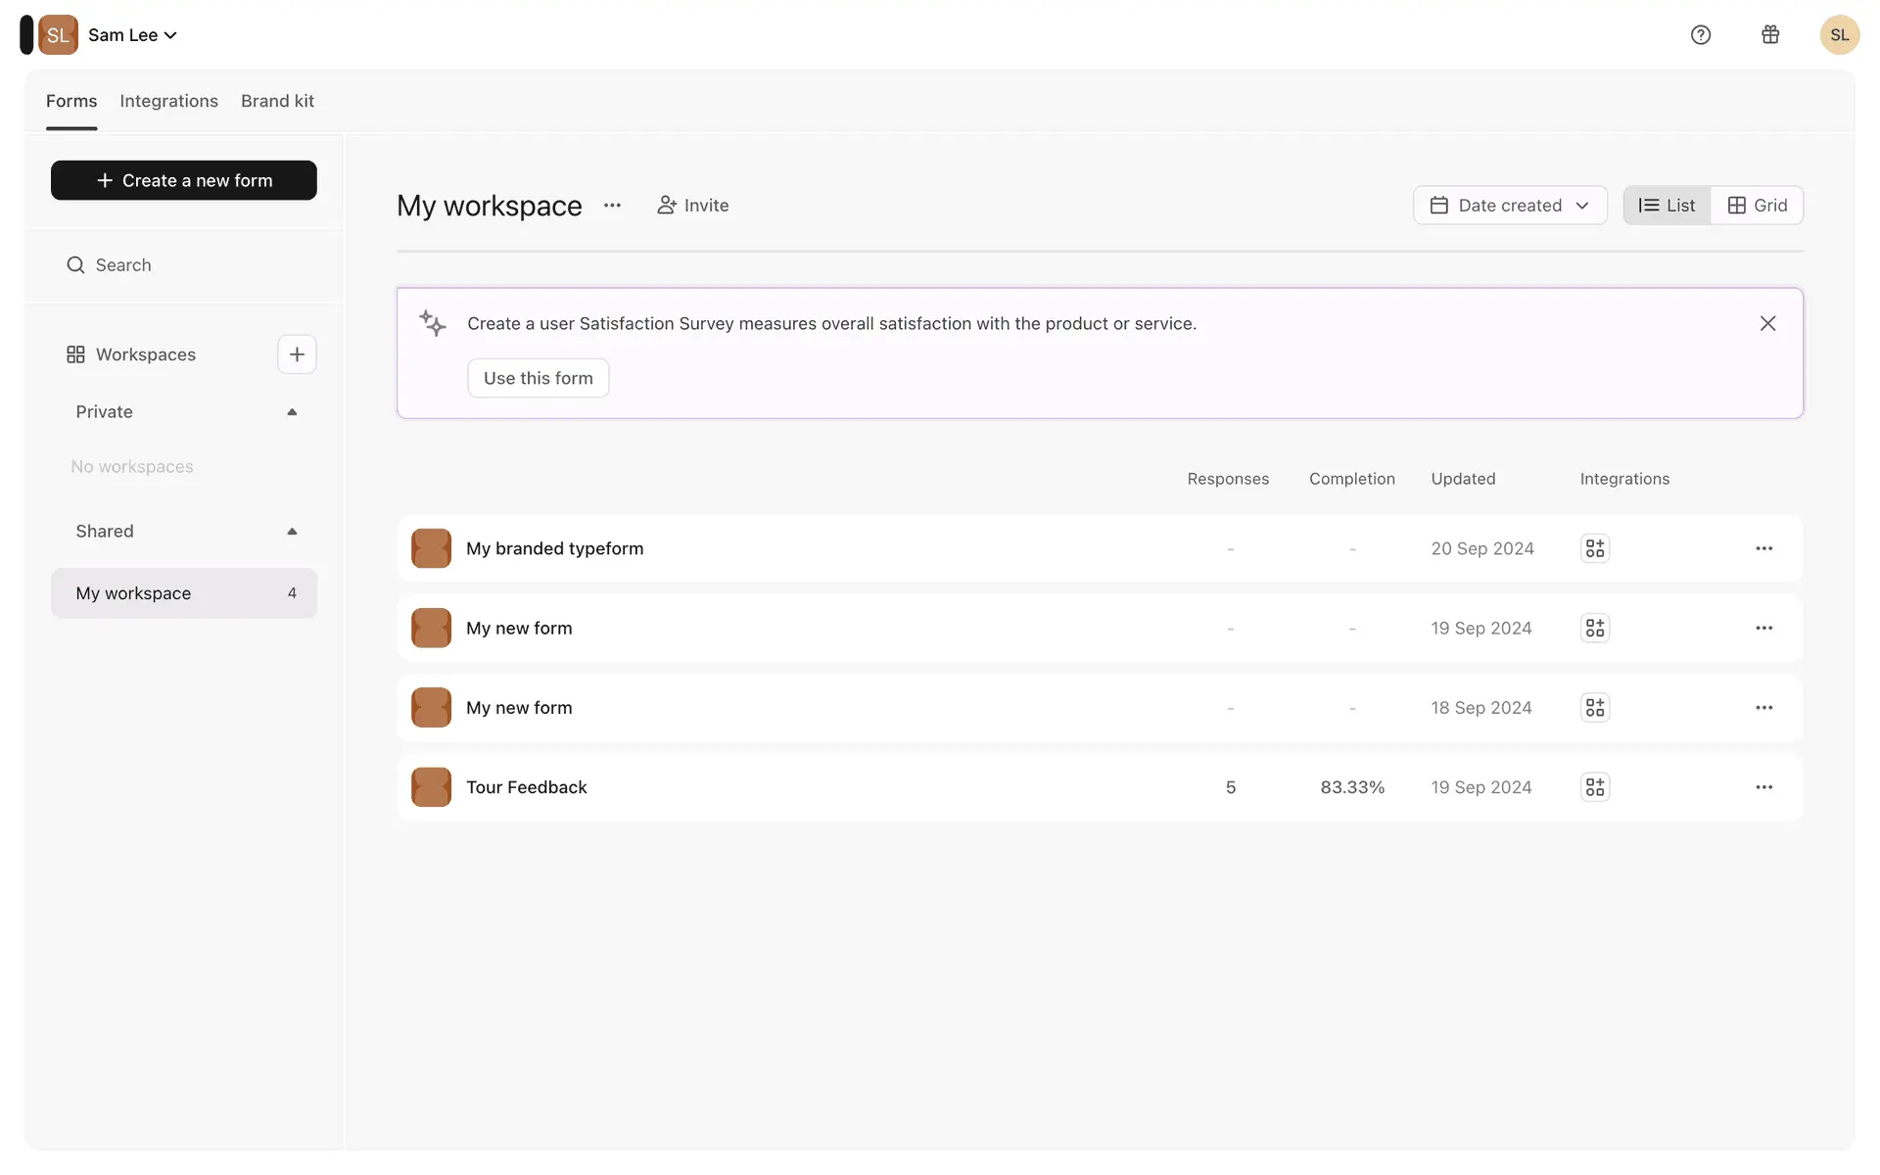Switch to Grid view
This screenshot has width=1880, height=1175.
(x=1758, y=206)
